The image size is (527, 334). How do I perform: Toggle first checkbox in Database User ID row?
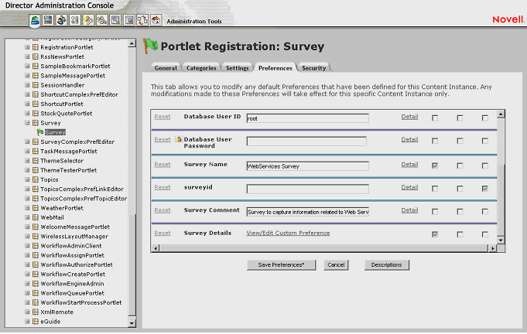(x=435, y=118)
